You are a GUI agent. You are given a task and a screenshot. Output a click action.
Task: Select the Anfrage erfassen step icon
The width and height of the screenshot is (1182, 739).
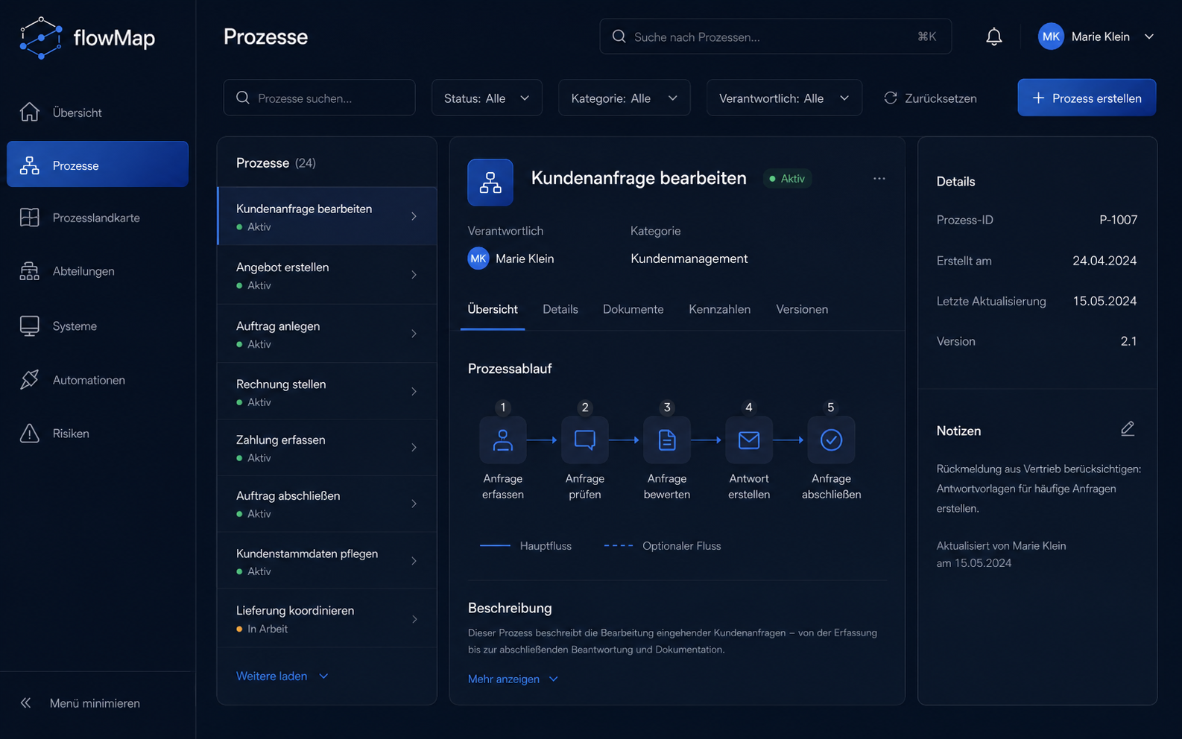(x=503, y=440)
